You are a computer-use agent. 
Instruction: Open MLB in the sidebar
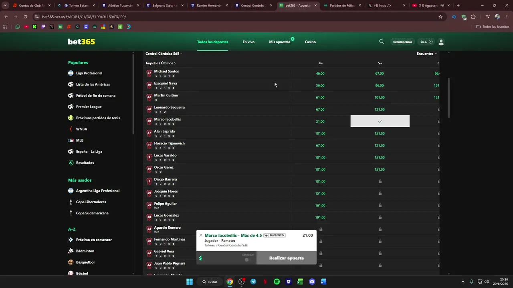pos(80,140)
